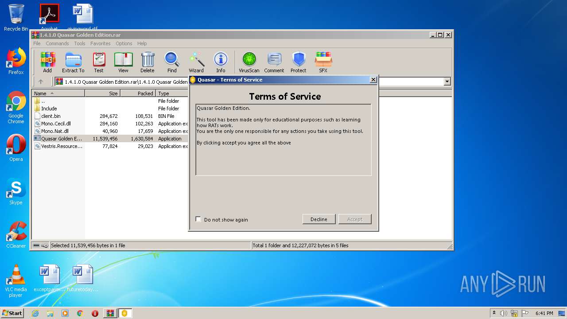This screenshot has width=567, height=319.
Task: Click the Test archive toolbar icon
Action: click(99, 62)
